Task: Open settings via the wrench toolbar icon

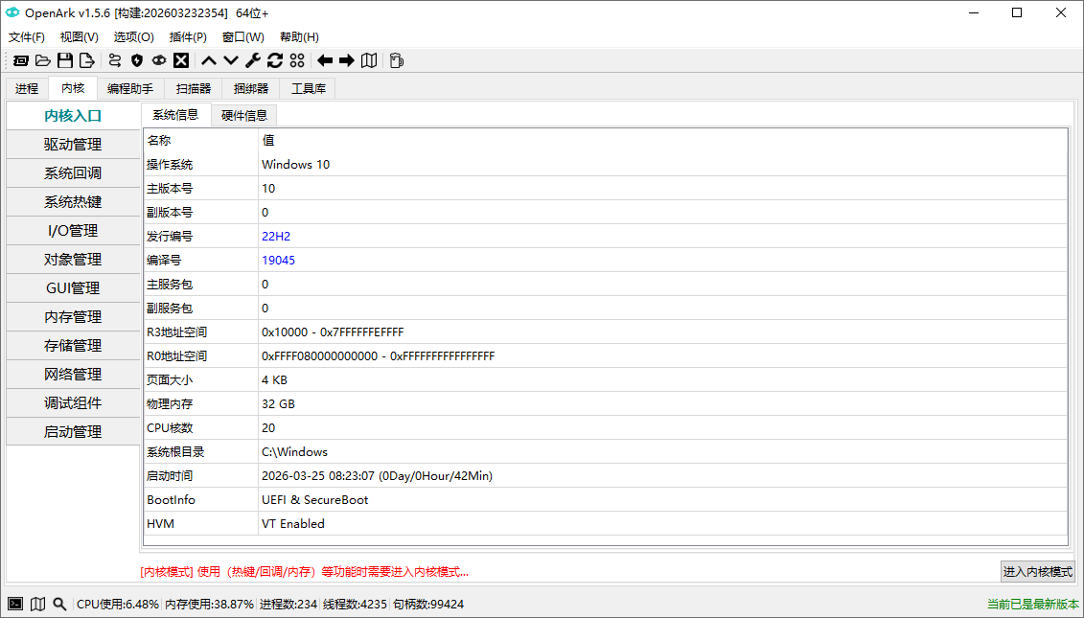Action: (252, 60)
